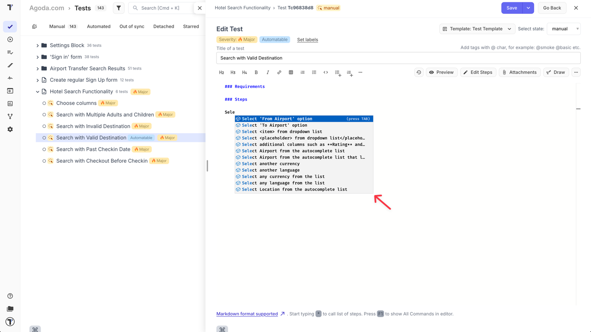This screenshot has height=332, width=591.
Task: Open the filter icon next to Tests
Action: [x=119, y=8]
